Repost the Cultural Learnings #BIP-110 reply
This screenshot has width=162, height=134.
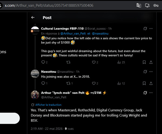click(x=68, y=62)
